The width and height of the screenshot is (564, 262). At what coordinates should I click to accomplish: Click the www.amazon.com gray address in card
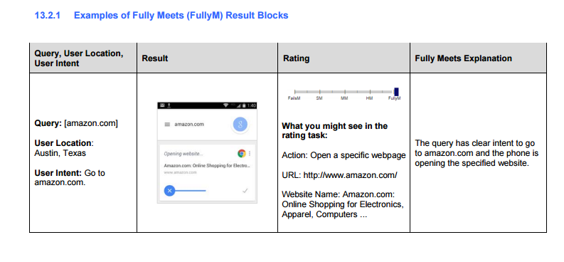point(180,173)
